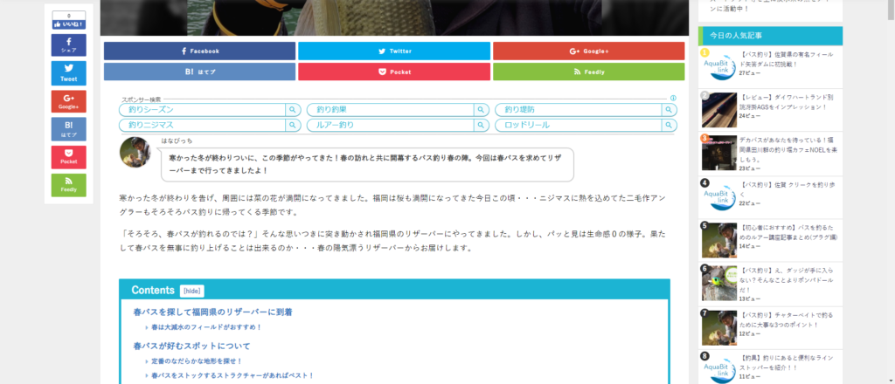Open the チャターベイト article thumbnail

[719, 327]
